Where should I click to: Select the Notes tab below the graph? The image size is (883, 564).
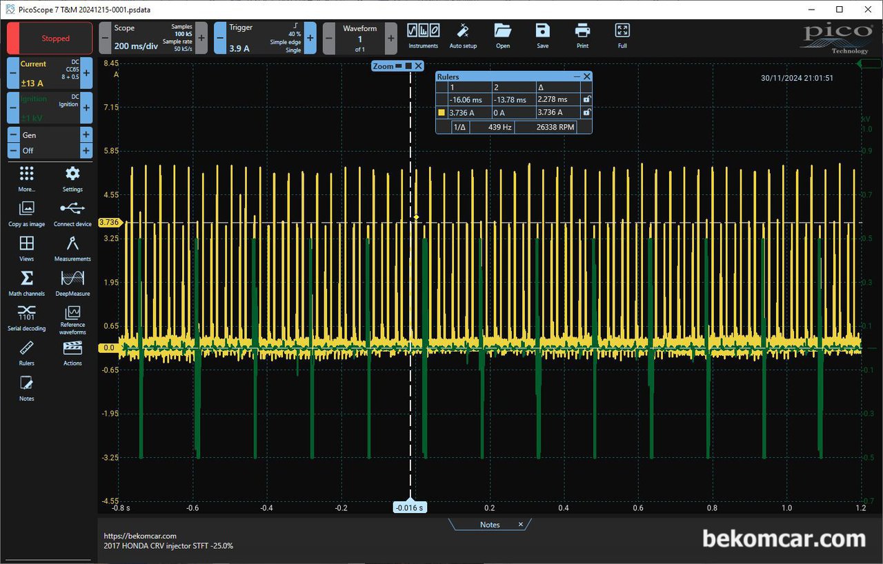click(490, 525)
